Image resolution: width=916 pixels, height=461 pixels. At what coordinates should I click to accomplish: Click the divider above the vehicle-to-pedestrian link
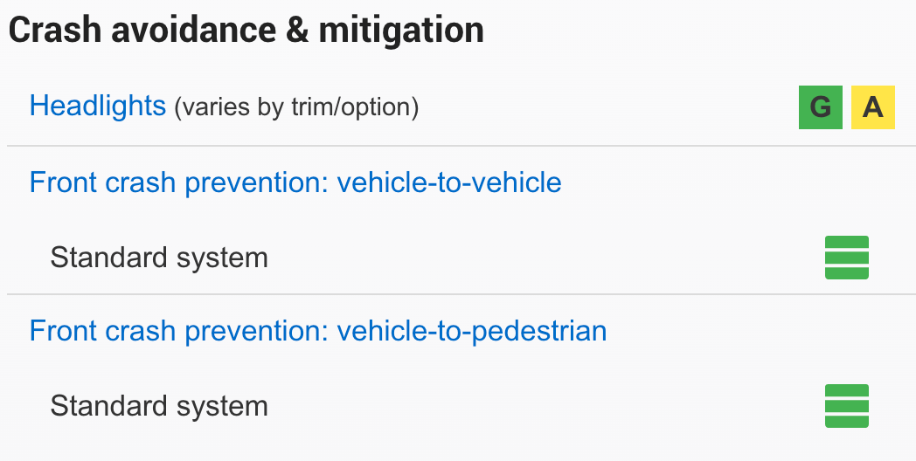(461, 295)
